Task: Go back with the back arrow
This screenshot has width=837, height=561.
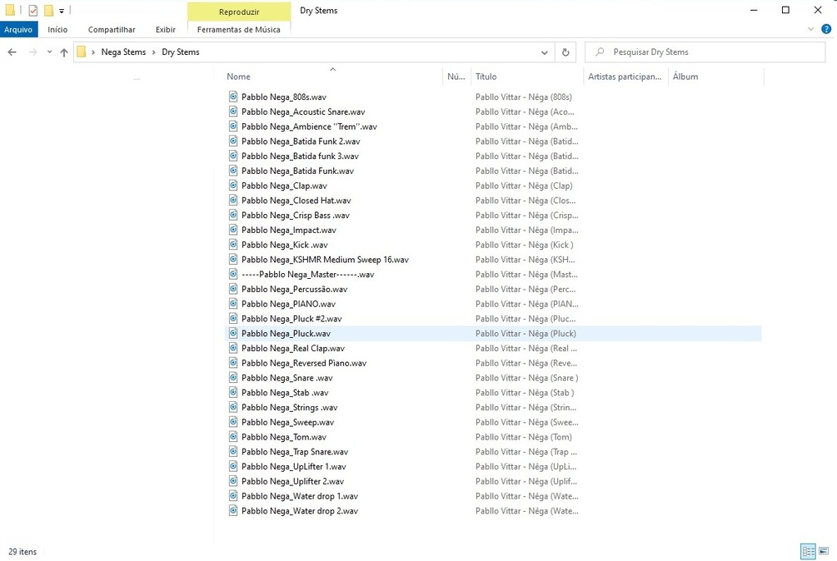Action: [12, 52]
